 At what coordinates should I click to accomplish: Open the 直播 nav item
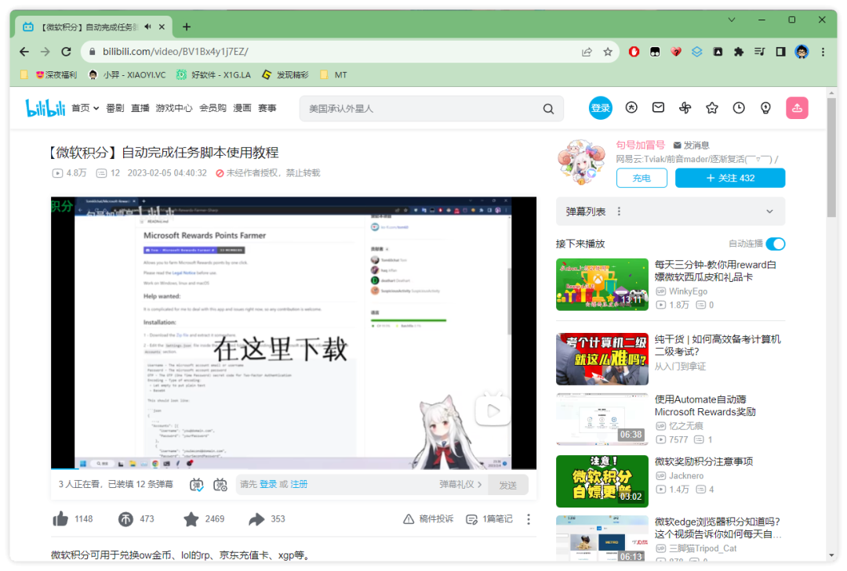point(140,108)
